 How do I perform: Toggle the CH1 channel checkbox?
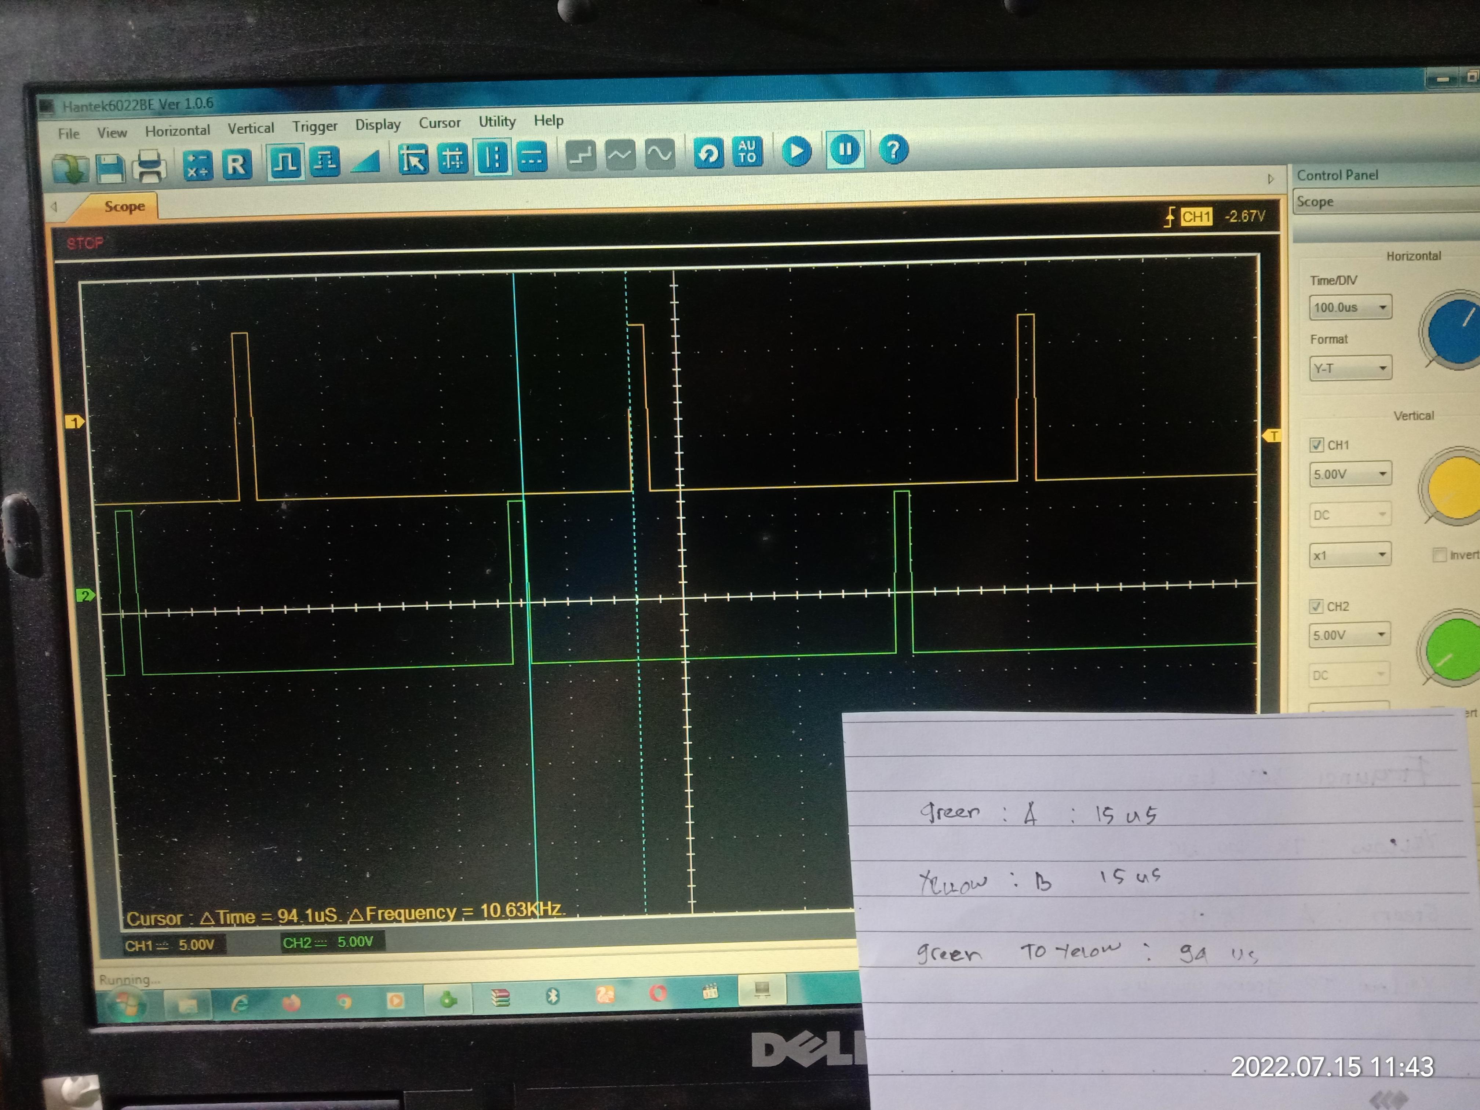coord(1316,445)
